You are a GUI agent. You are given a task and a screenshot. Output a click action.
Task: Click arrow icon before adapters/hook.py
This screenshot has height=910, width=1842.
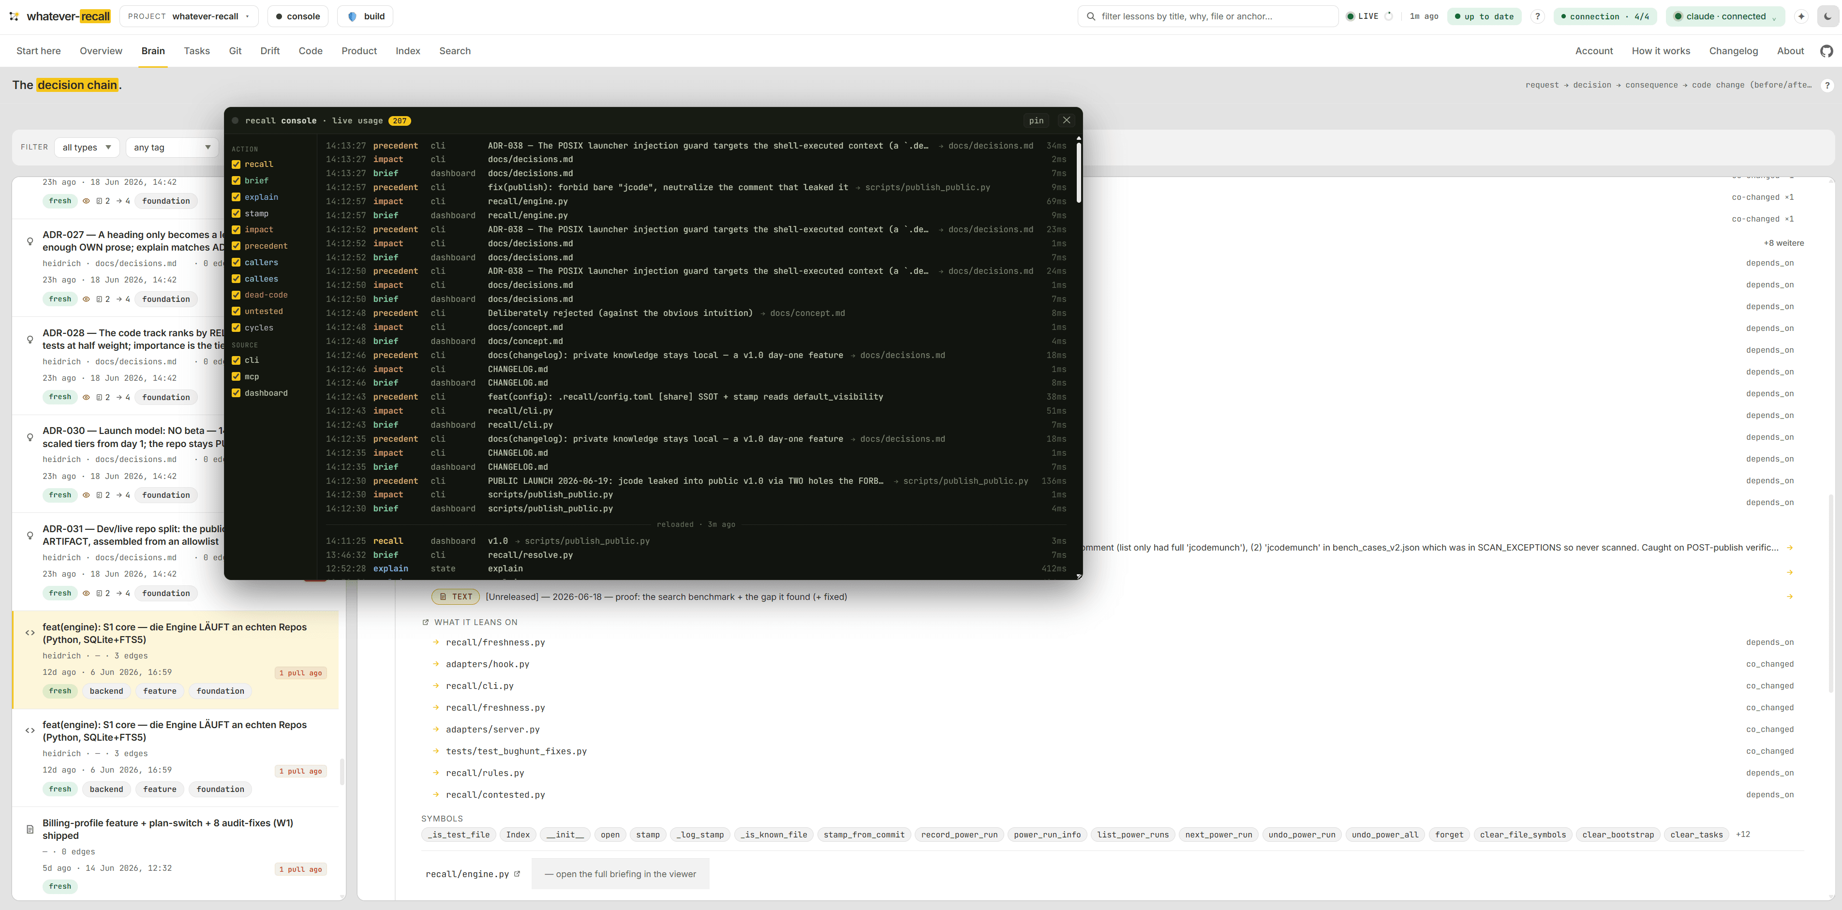click(x=436, y=664)
